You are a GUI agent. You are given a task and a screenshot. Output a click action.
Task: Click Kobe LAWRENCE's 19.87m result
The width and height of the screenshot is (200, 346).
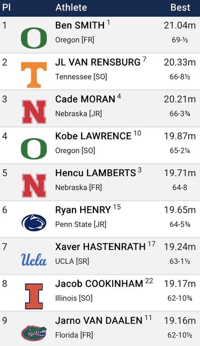click(180, 136)
